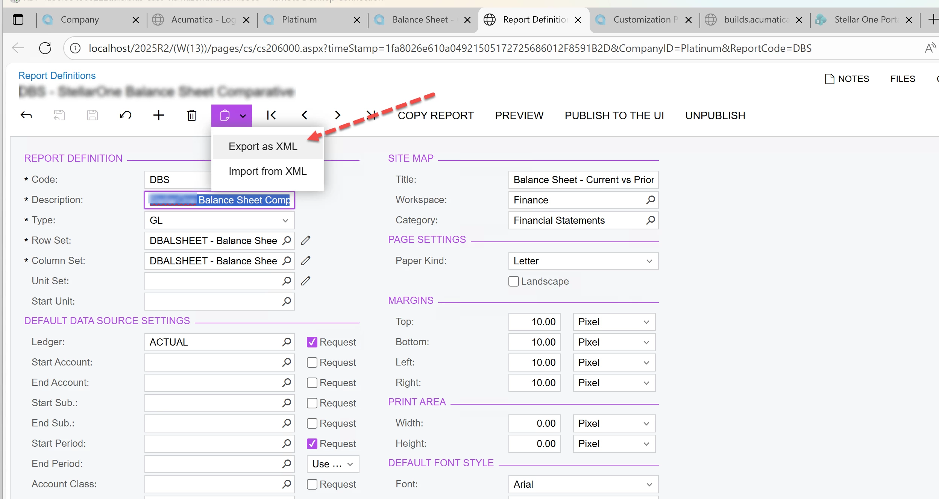
Task: Open Ledger lookup magnifier icon
Action: coord(287,342)
